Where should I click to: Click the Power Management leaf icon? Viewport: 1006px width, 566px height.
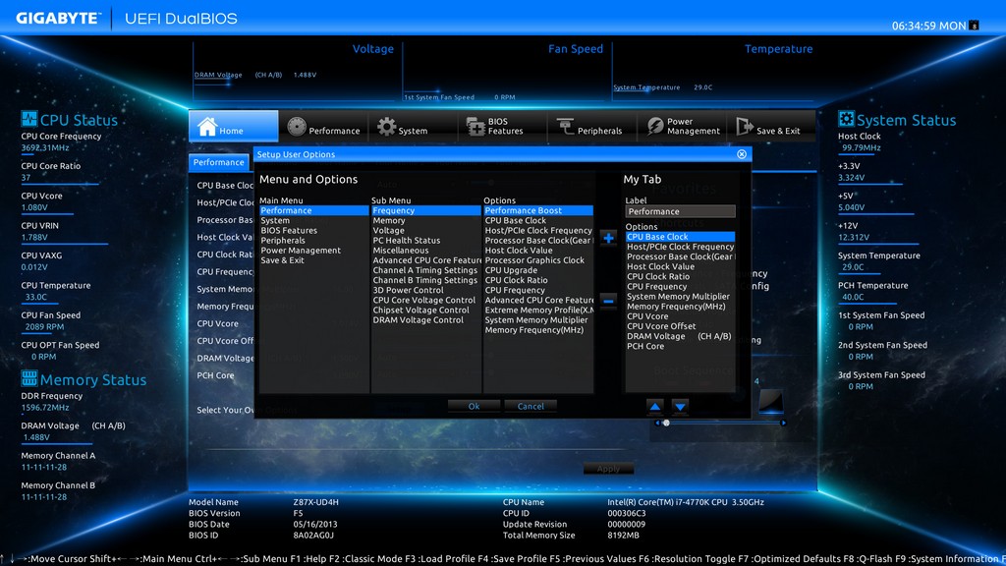tap(655, 127)
